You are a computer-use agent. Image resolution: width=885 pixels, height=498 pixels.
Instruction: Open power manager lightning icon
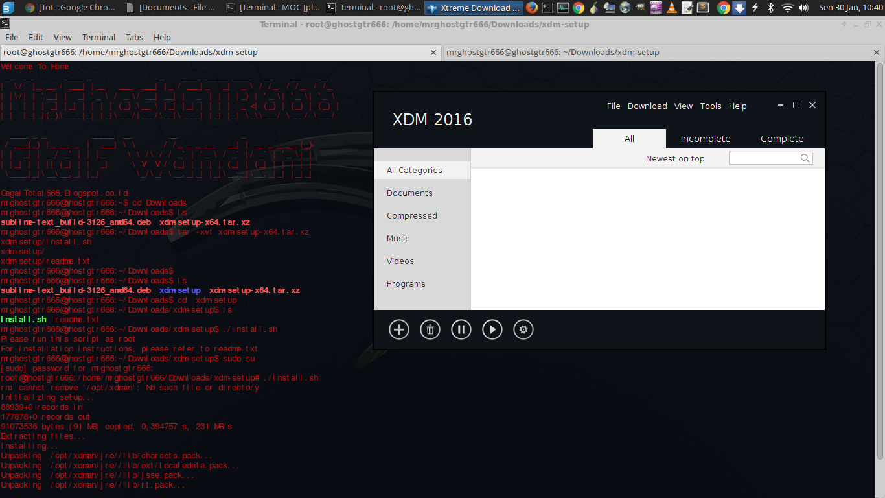click(x=755, y=8)
